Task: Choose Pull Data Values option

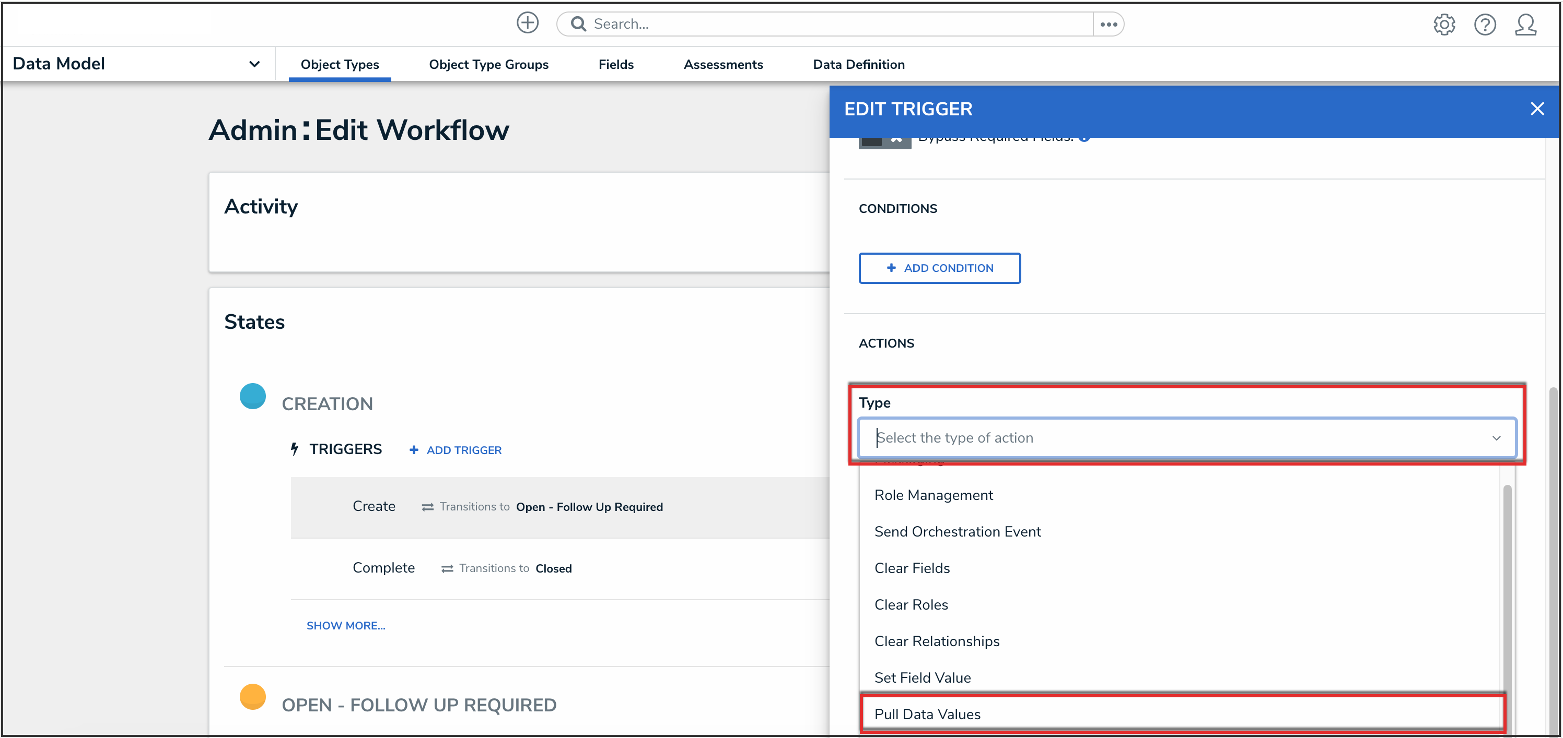Action: tap(927, 714)
